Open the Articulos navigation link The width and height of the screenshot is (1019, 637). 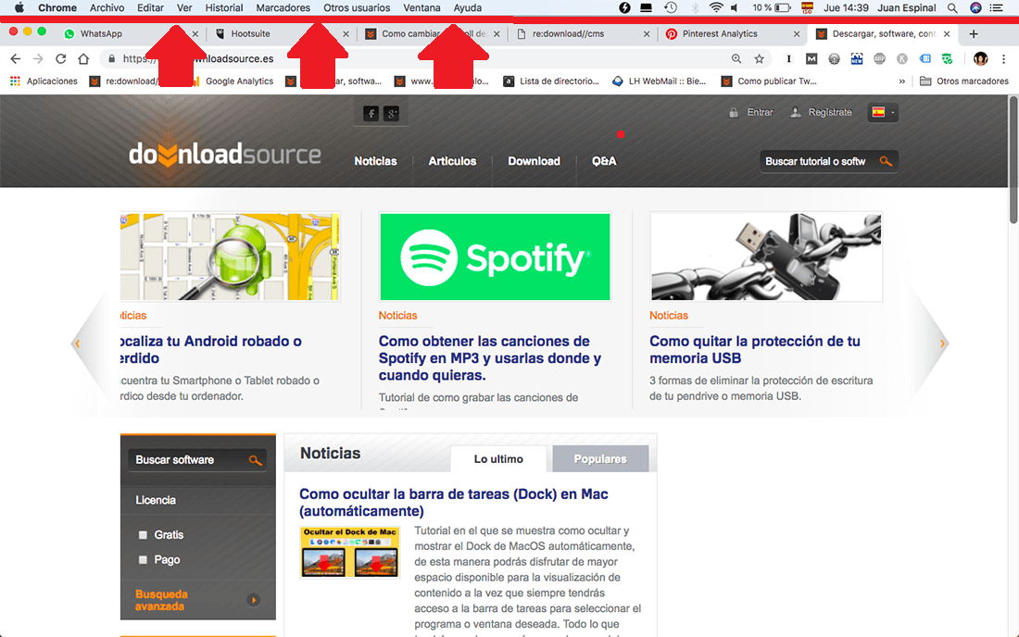click(x=452, y=161)
